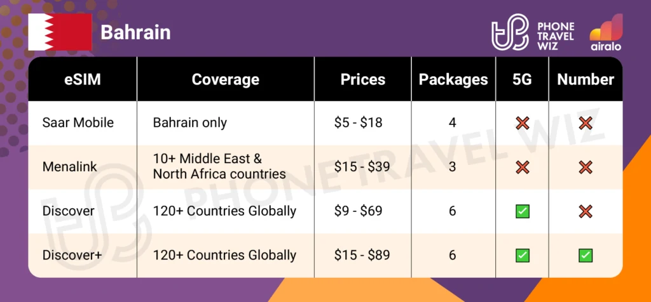Click the Bahrain flag icon
Screen dimensions: 651x302
60,32
